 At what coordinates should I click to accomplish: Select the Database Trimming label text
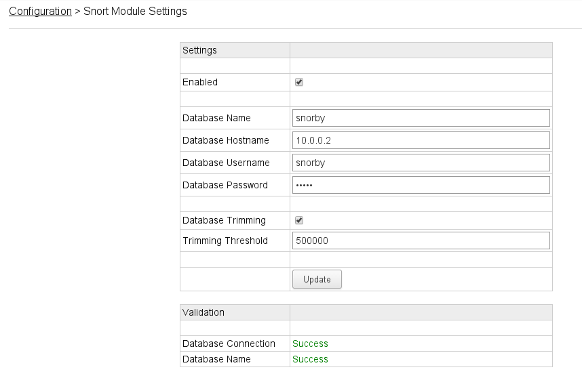point(225,220)
